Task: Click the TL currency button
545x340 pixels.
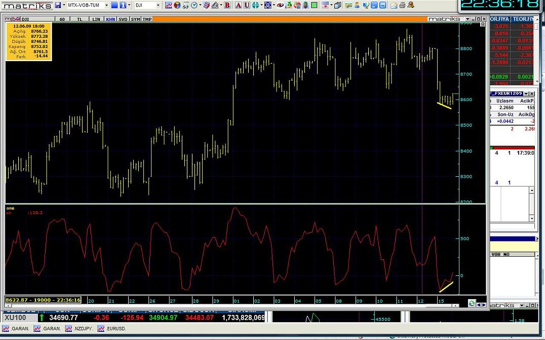Action: (x=80, y=19)
